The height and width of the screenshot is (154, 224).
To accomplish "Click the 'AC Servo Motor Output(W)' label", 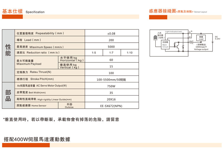I will pyautogui.click(x=52, y=86).
